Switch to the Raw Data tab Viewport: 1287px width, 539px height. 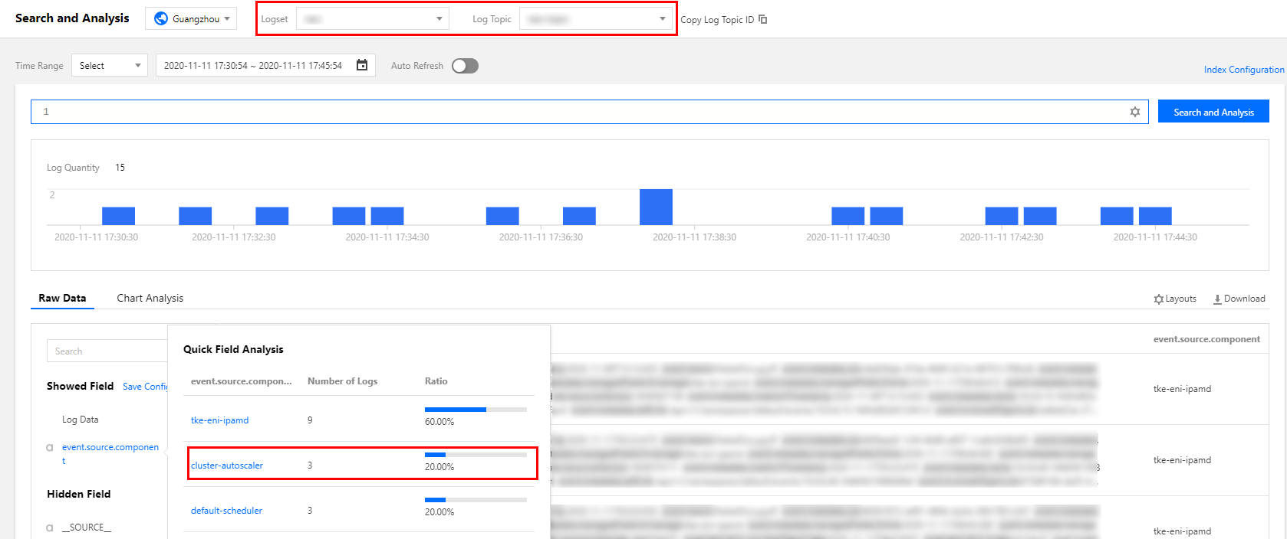(x=62, y=298)
